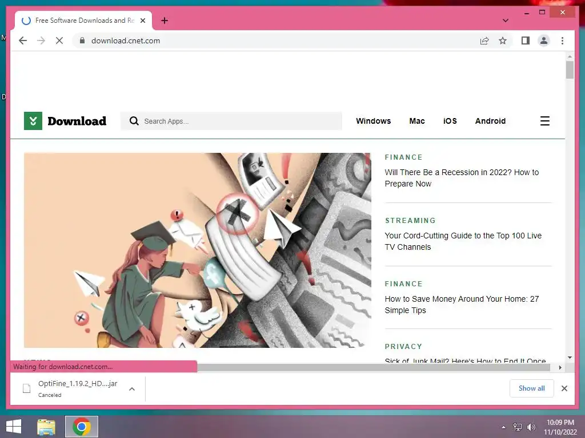Show all downloads
Image resolution: width=585 pixels, height=438 pixels.
(x=532, y=388)
